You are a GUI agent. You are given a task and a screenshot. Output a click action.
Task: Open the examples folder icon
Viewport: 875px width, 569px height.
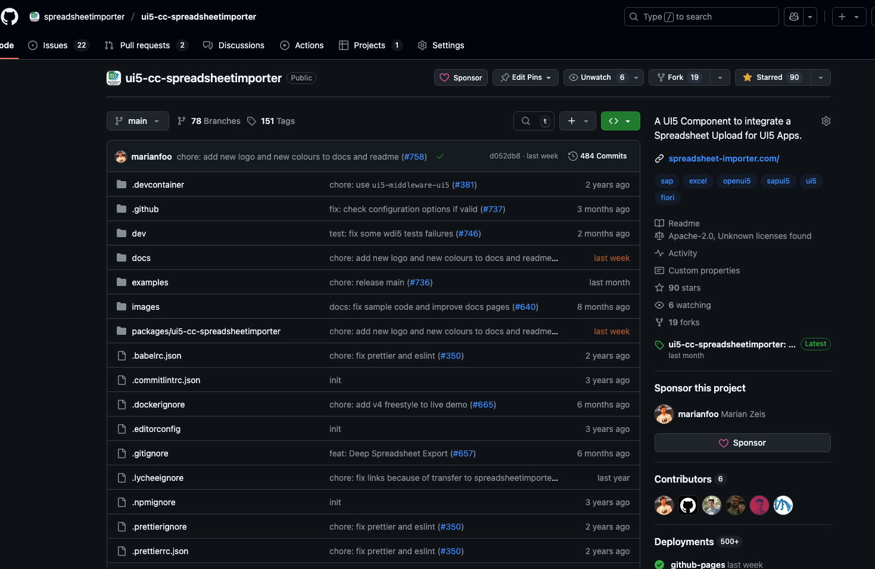tap(122, 282)
